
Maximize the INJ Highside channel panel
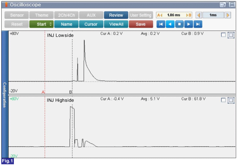(x=231, y=100)
